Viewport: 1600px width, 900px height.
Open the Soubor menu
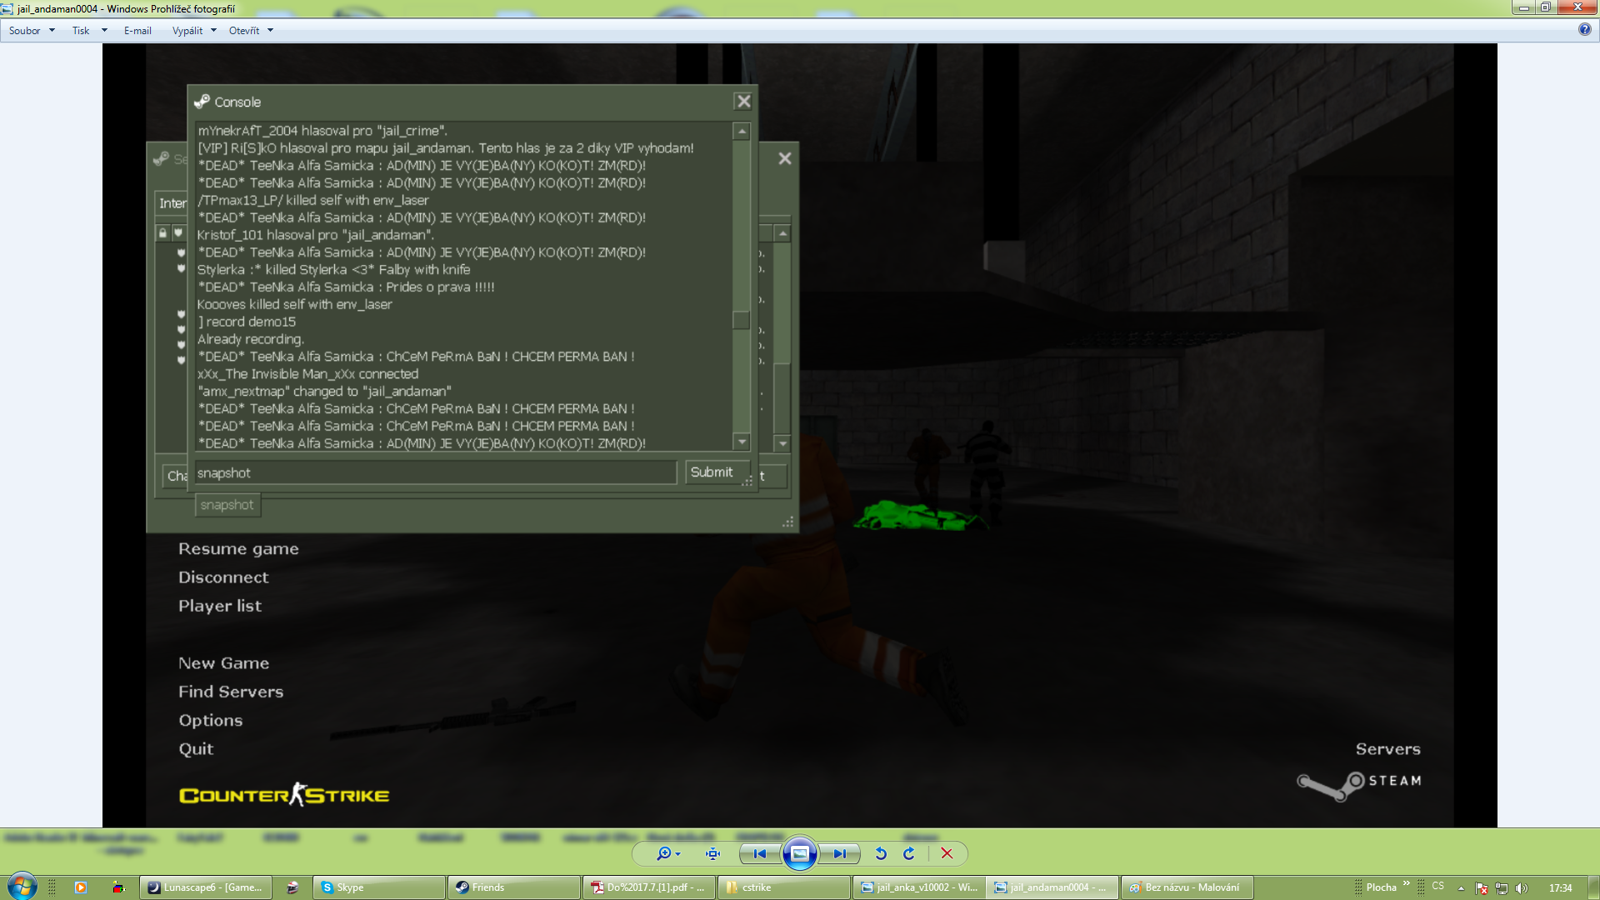[x=32, y=31]
